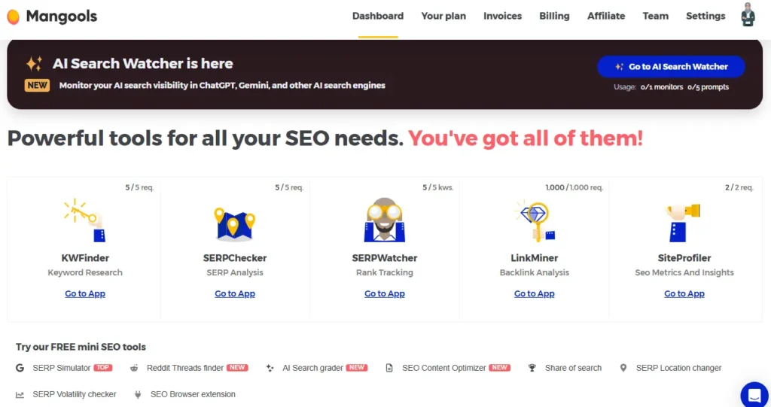The width and height of the screenshot is (771, 407).
Task: Switch to the Dashboard tab
Action: click(x=378, y=17)
